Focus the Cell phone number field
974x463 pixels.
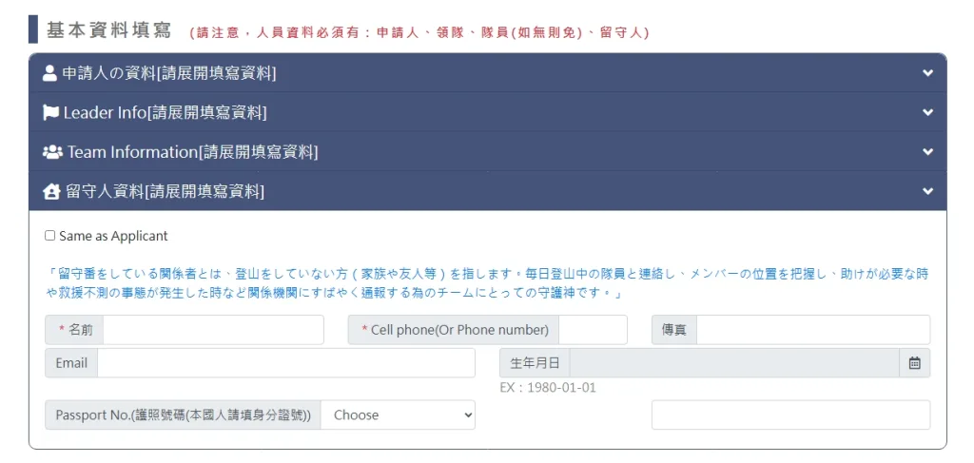[x=593, y=330]
